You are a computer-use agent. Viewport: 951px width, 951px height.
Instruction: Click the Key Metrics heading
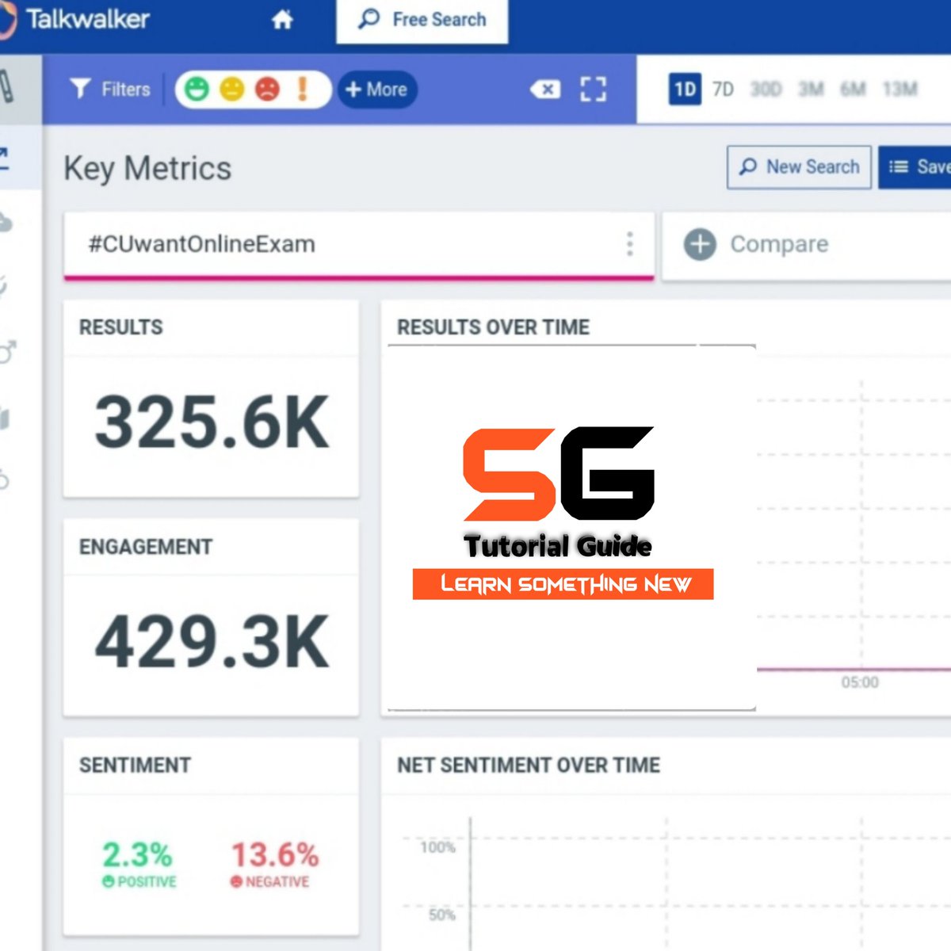(x=147, y=169)
